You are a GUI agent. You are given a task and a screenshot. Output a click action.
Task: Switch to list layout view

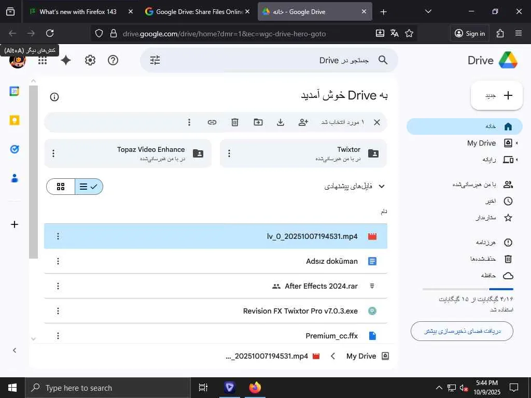click(x=89, y=187)
